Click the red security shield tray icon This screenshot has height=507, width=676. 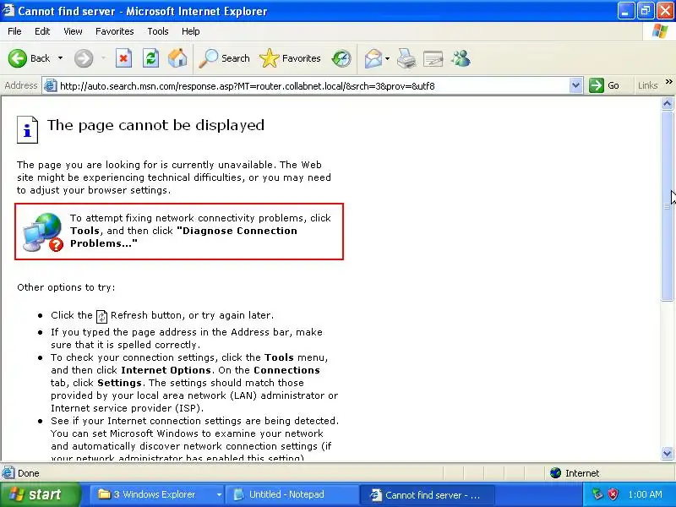pyautogui.click(x=613, y=494)
